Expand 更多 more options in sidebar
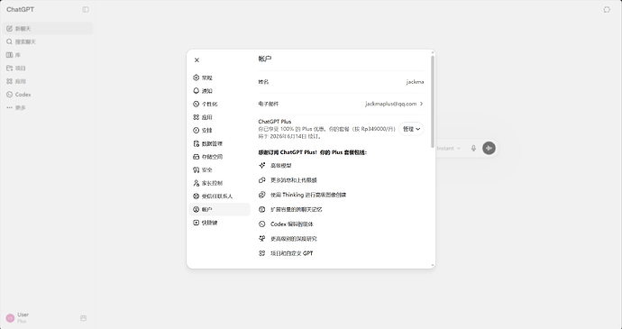This screenshot has height=329, width=622. pyautogui.click(x=48, y=107)
